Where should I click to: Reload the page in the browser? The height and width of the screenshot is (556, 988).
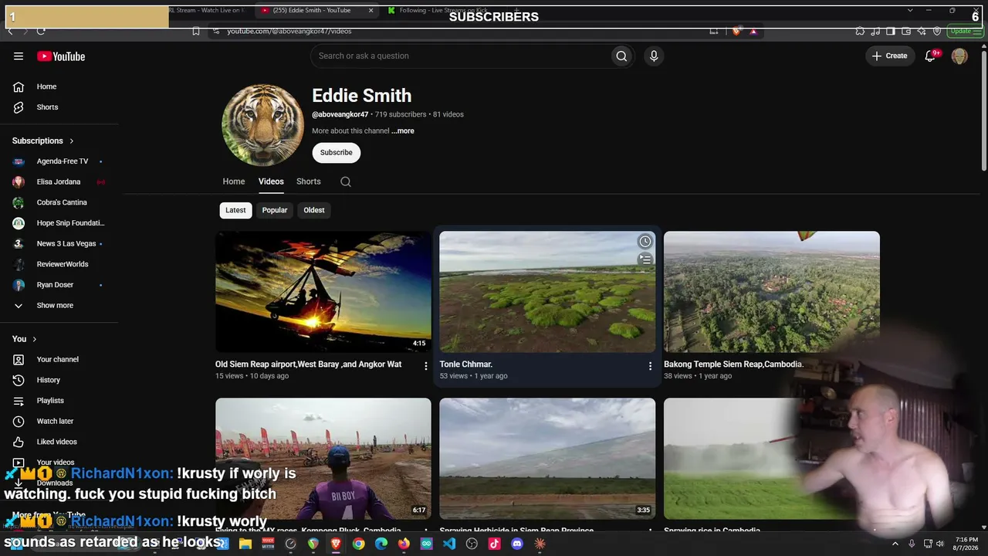(41, 31)
